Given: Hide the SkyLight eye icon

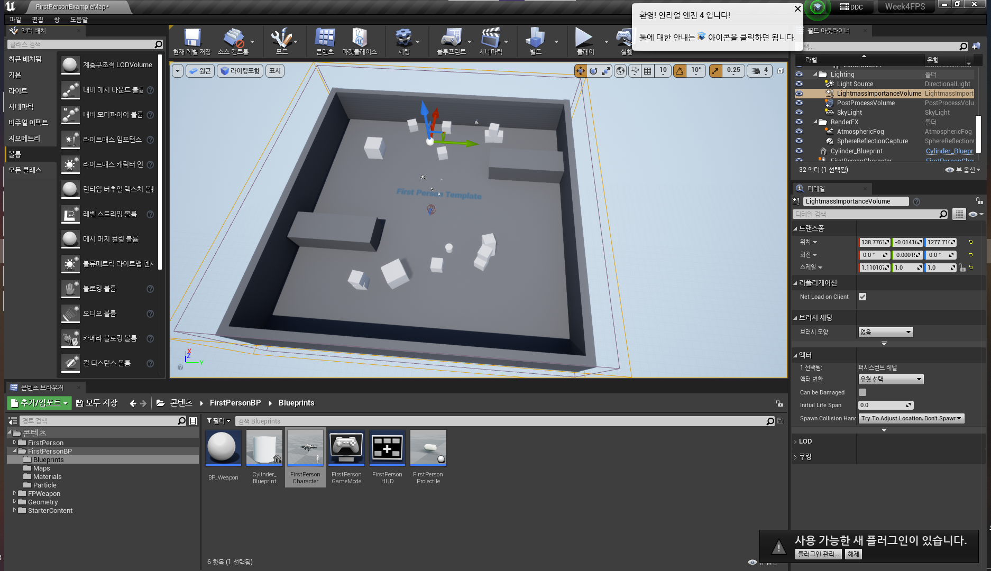Looking at the screenshot, I should [799, 112].
